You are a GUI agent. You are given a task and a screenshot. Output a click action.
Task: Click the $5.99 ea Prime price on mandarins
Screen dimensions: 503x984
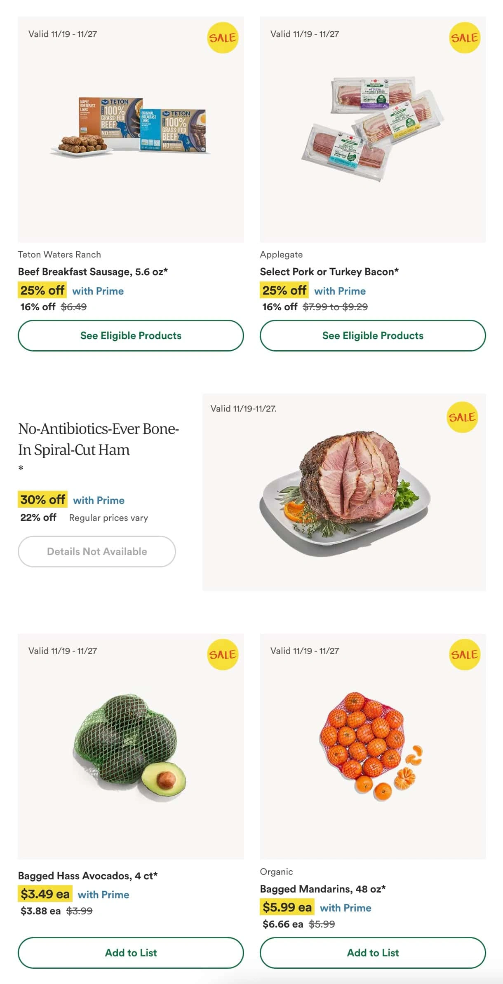287,907
